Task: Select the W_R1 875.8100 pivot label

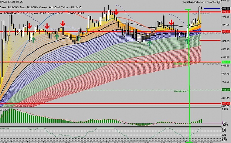Action: tap(201, 14)
